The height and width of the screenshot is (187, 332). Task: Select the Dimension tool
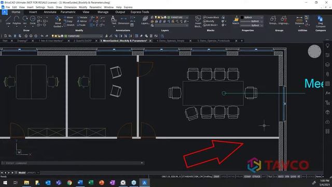[123, 21]
